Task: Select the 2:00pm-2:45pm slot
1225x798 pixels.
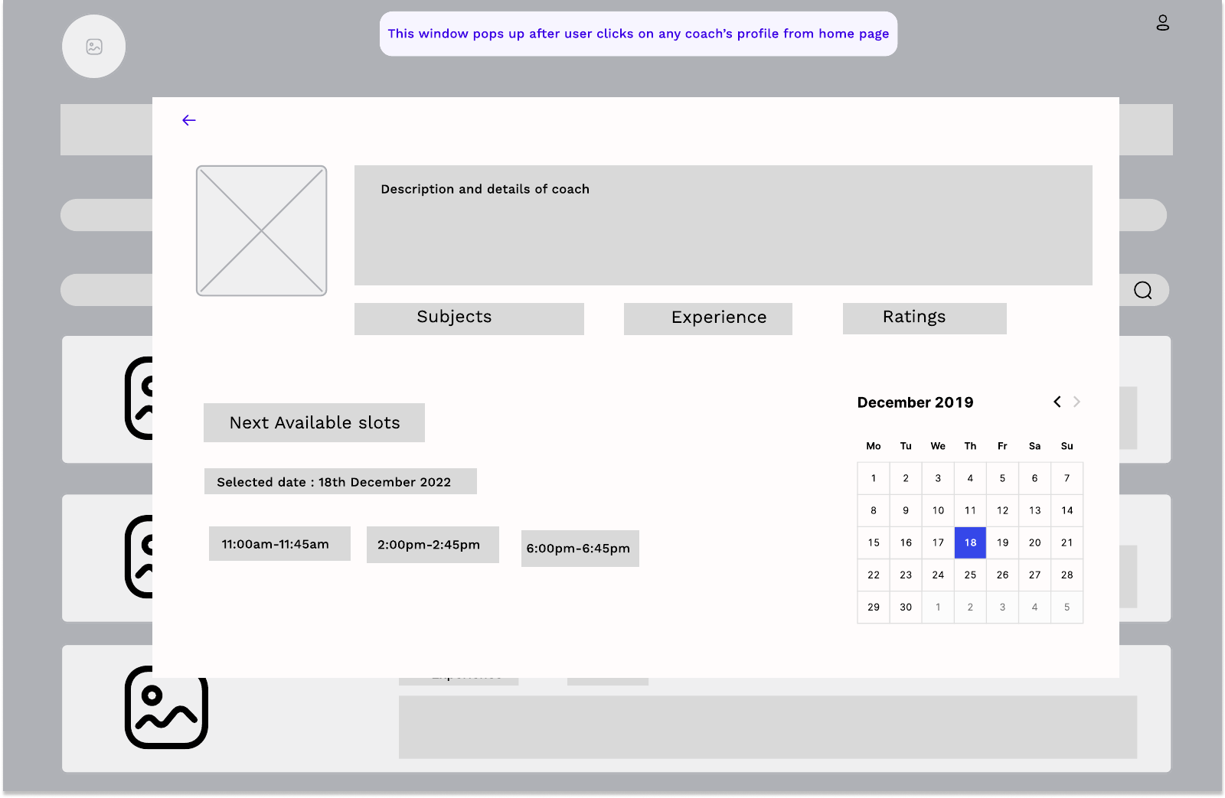Action: (433, 545)
